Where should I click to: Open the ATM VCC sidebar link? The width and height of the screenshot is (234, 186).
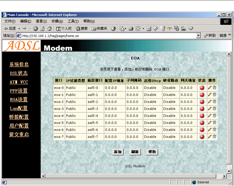coord(19,82)
